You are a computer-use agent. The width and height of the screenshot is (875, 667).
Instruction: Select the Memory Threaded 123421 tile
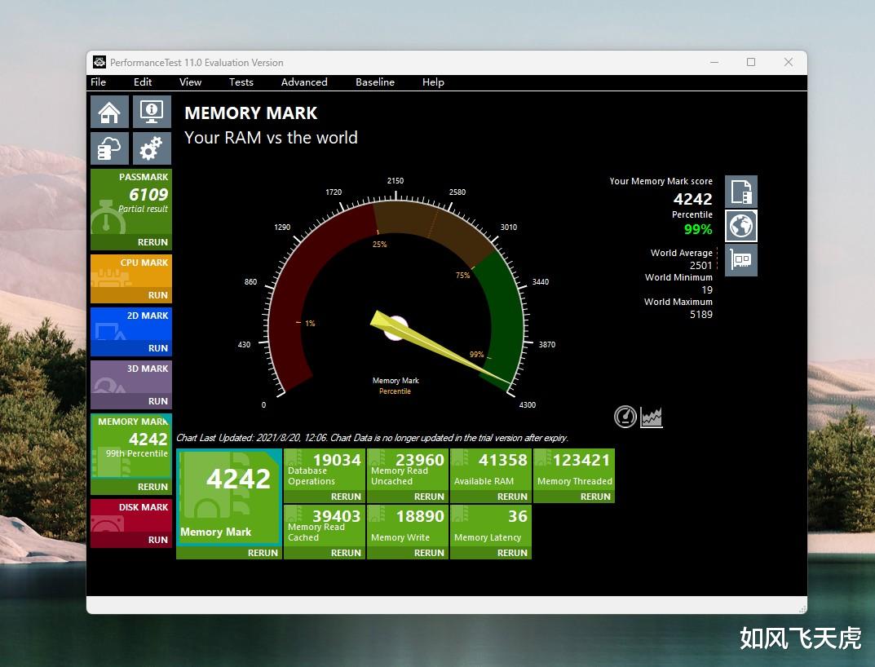(573, 470)
